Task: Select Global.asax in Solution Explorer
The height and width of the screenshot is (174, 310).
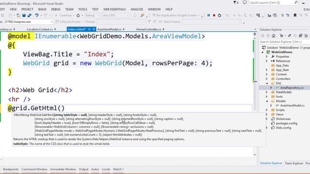Action: pyautogui.click(x=283, y=119)
